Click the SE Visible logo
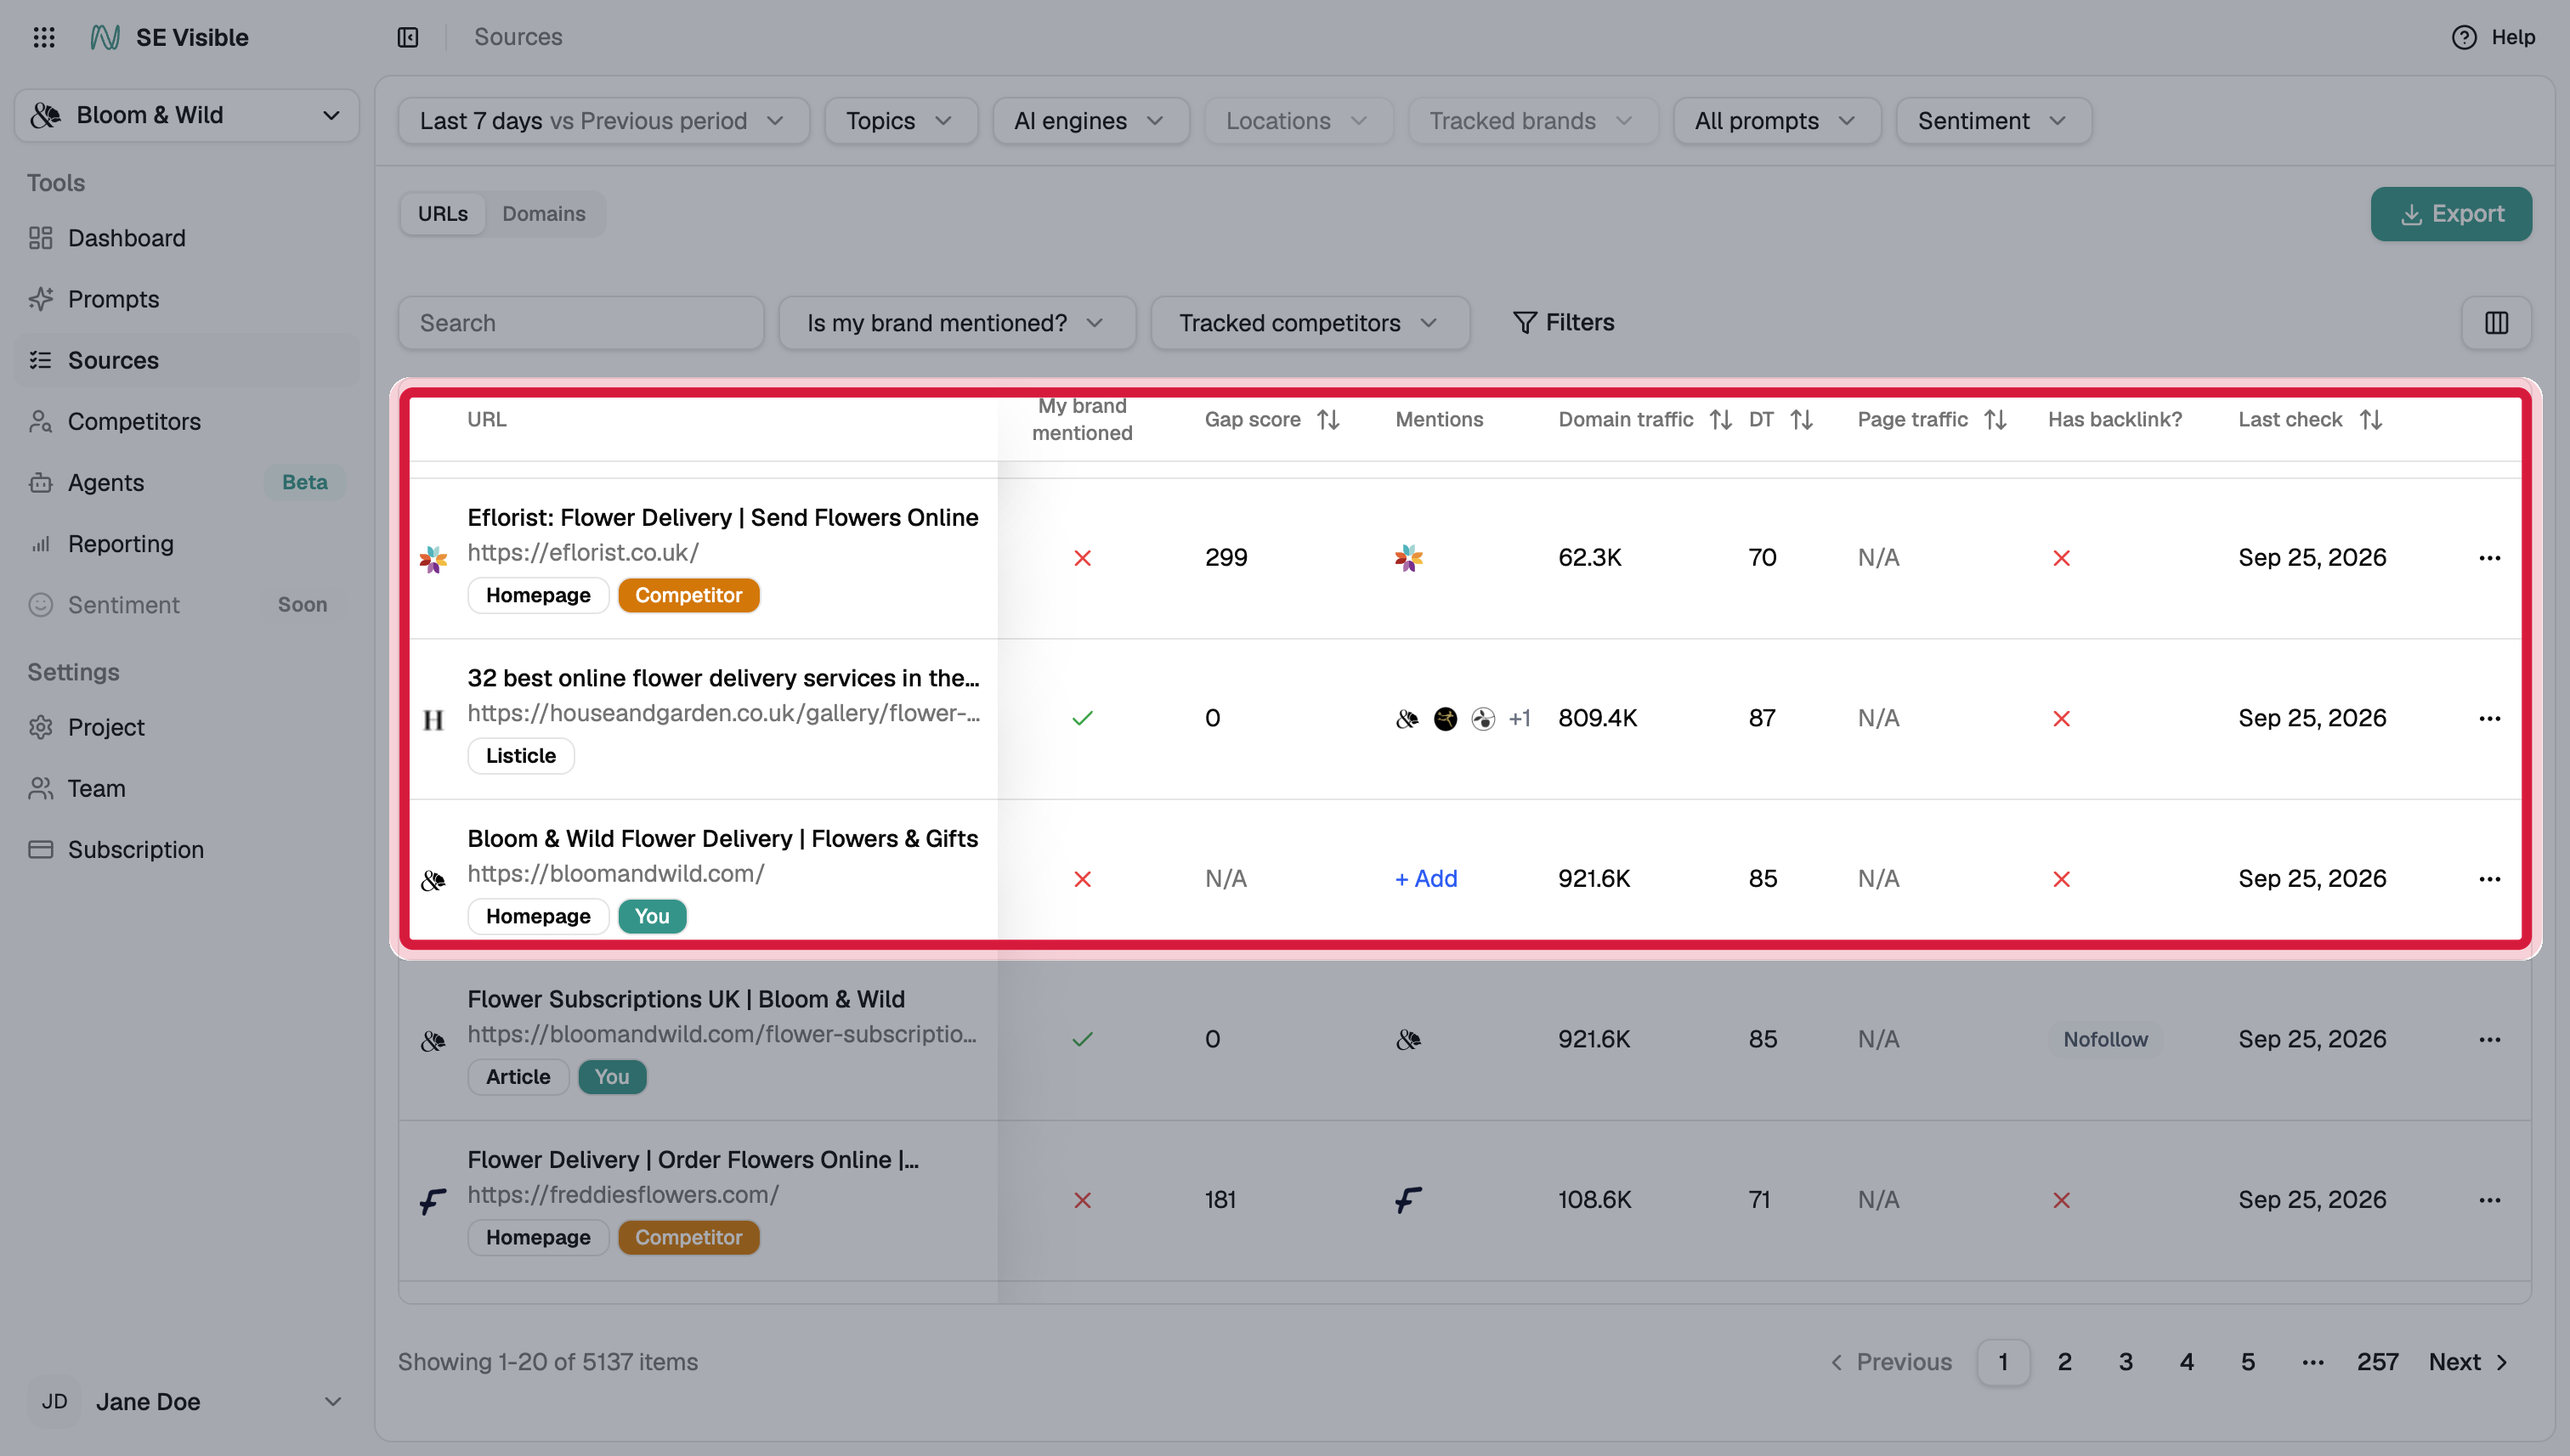 [x=169, y=37]
